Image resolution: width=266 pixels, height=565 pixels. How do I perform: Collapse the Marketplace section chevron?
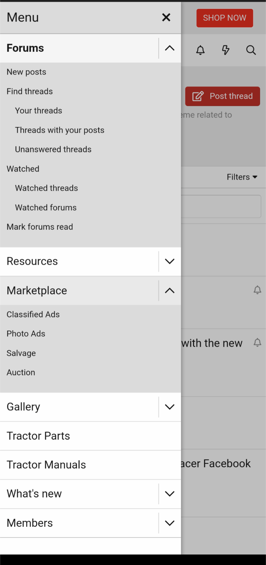170,291
